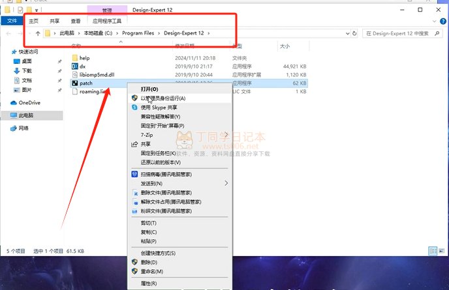Image resolution: width=449 pixels, height=290 pixels.
Task: Go up one folder level
Action: (38, 33)
